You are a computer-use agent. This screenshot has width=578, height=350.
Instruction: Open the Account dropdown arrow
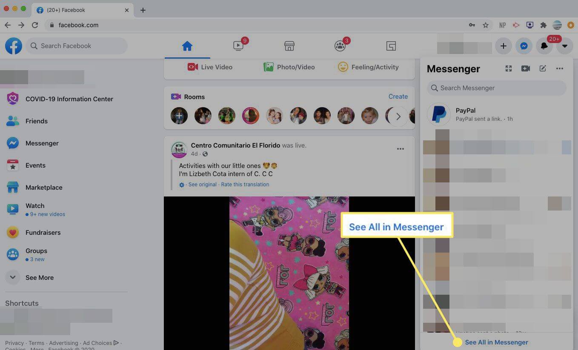(x=565, y=46)
